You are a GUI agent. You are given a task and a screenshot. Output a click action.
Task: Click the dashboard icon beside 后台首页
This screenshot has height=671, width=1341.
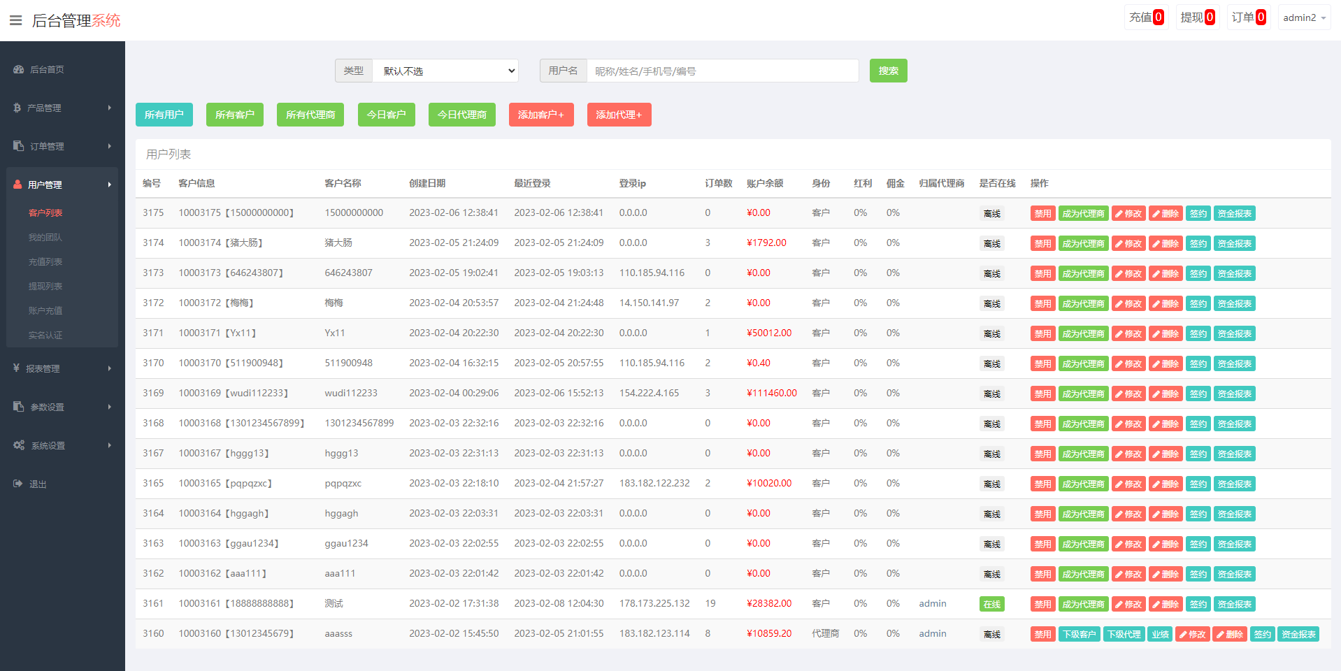coord(18,69)
